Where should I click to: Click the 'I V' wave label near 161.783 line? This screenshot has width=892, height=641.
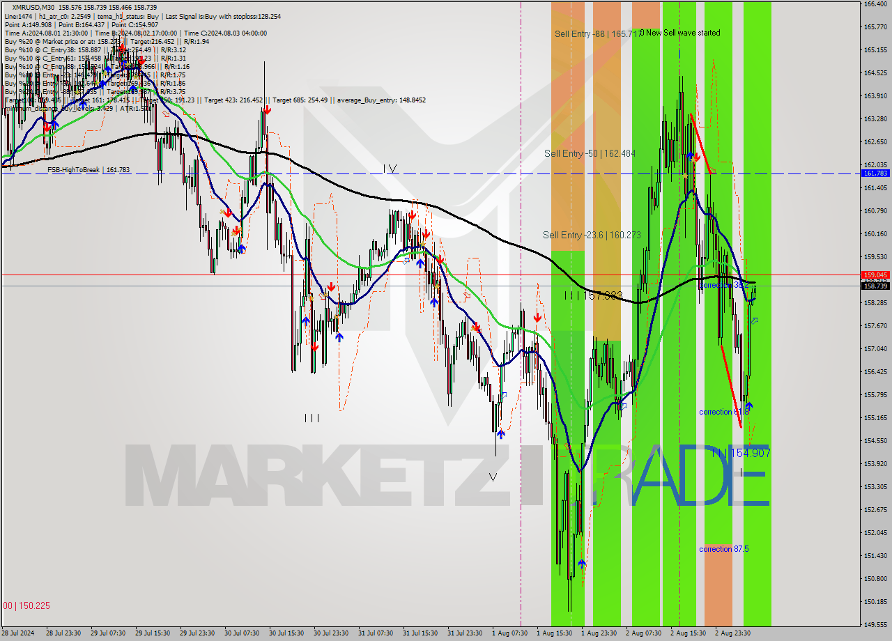pos(390,169)
